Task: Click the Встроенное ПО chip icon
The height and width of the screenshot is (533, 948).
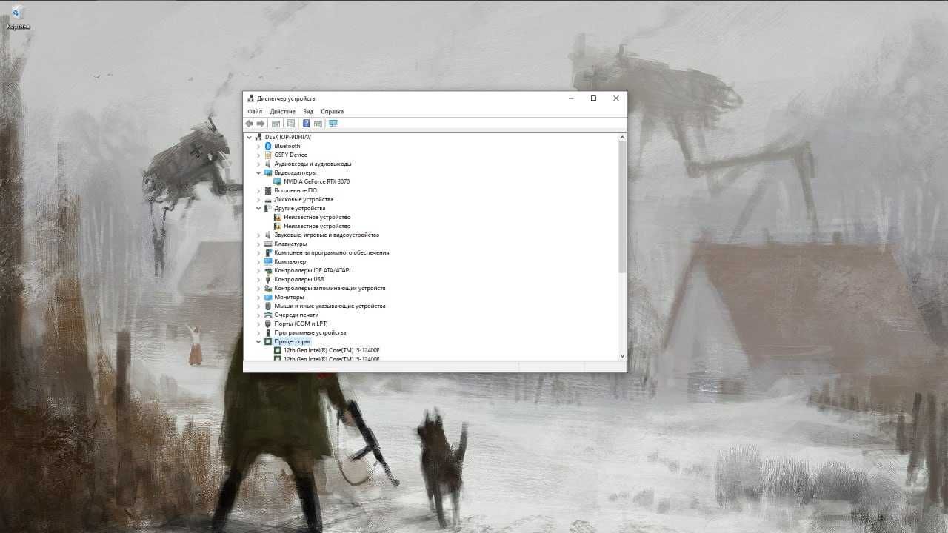Action: tap(268, 190)
